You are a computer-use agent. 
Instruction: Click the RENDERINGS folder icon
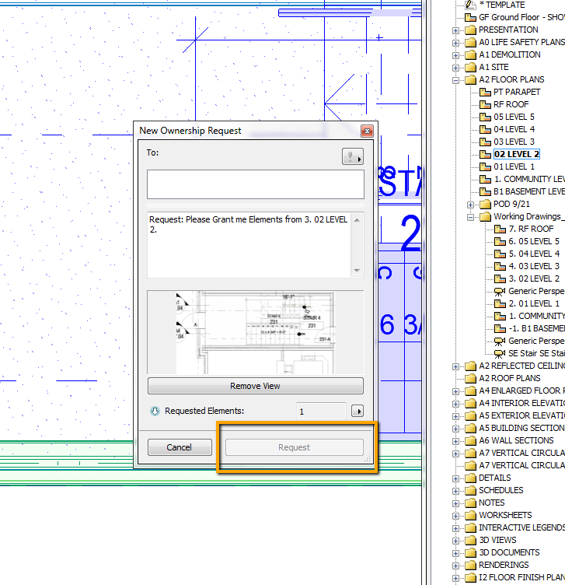coord(471,566)
